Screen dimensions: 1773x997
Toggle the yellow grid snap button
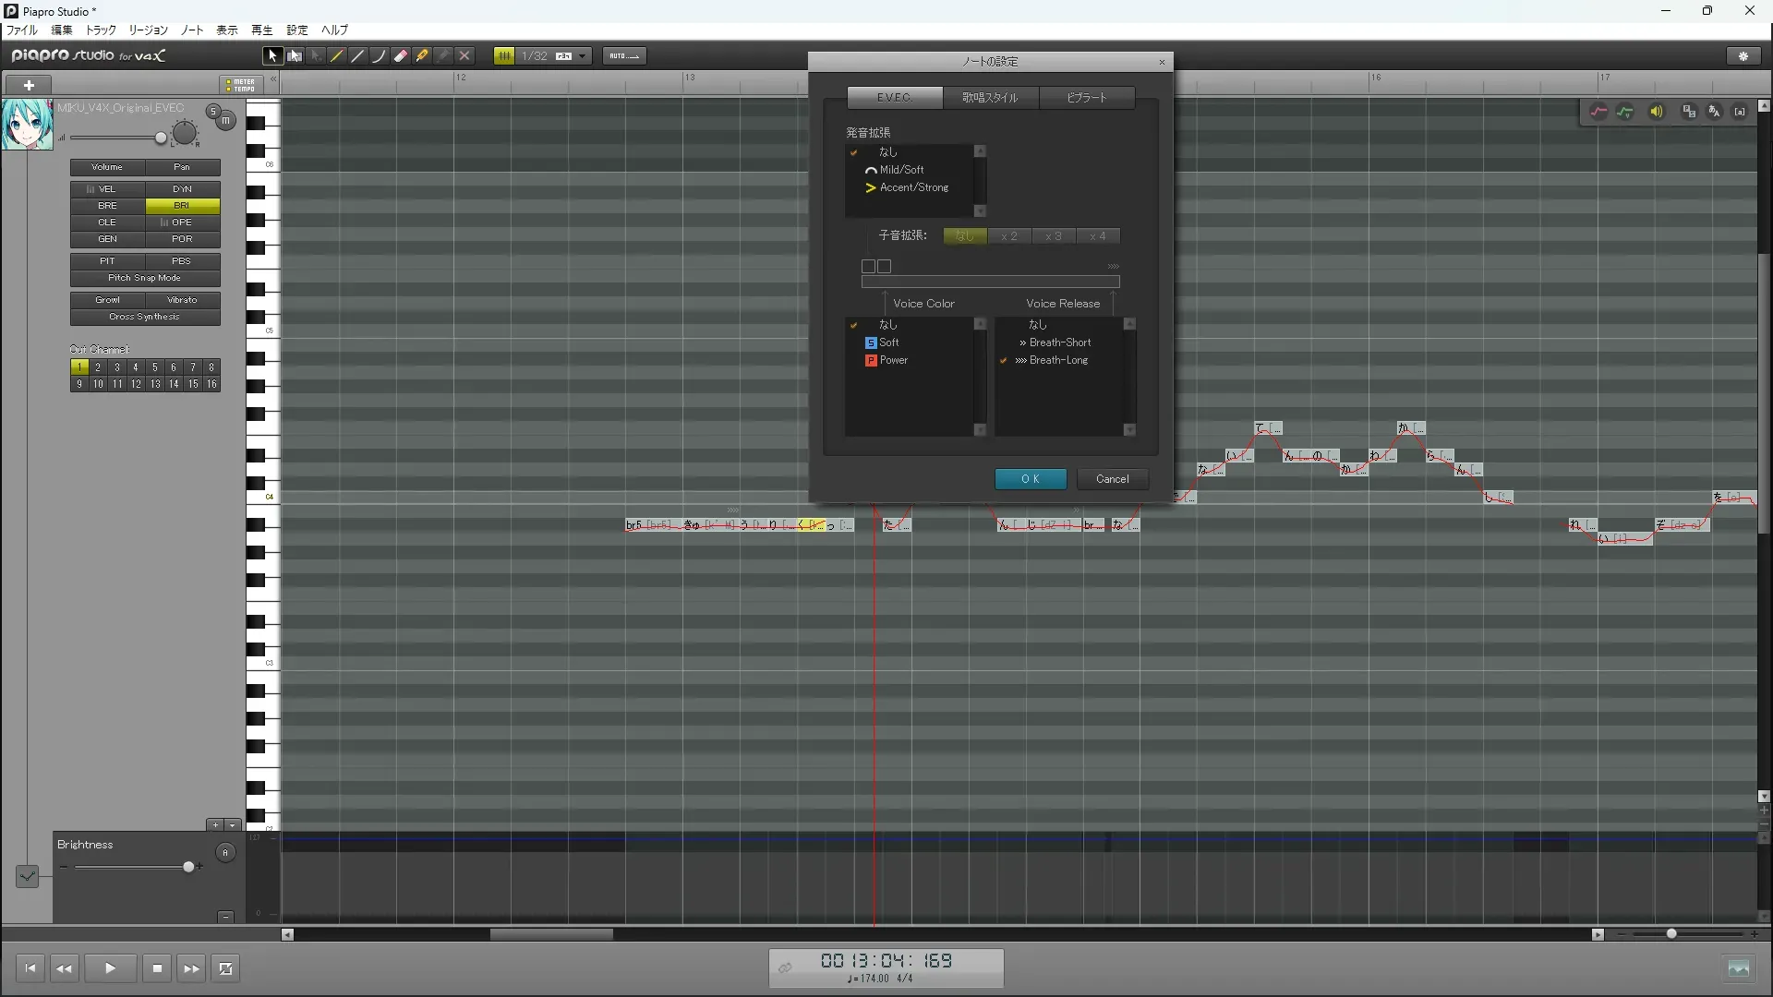tap(504, 56)
